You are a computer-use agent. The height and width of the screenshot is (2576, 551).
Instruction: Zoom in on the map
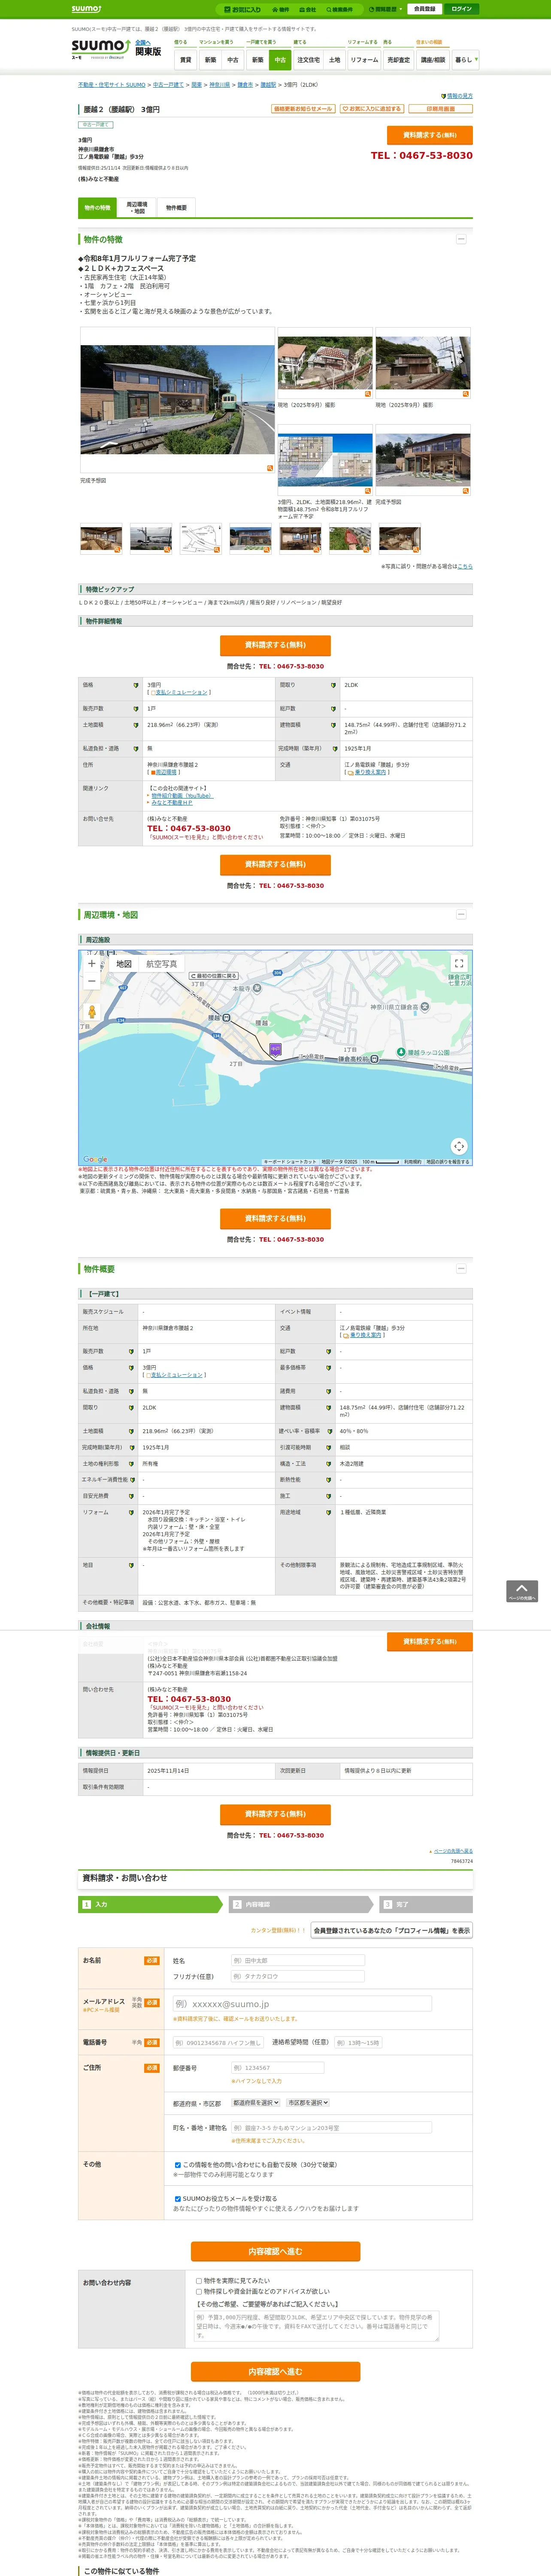coord(91,964)
